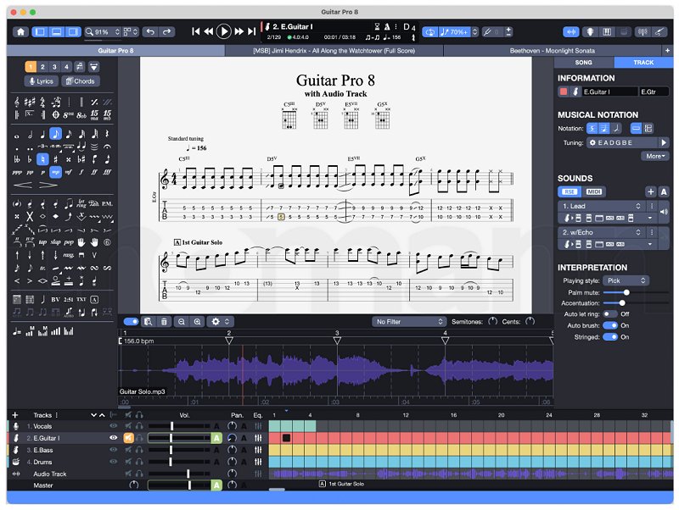Click the Undo arrow in the top toolbar
The height and width of the screenshot is (510, 679).
click(x=150, y=32)
